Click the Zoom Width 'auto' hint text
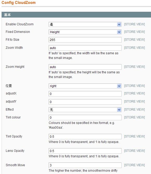This screenshot has height=174, width=151. (83, 56)
